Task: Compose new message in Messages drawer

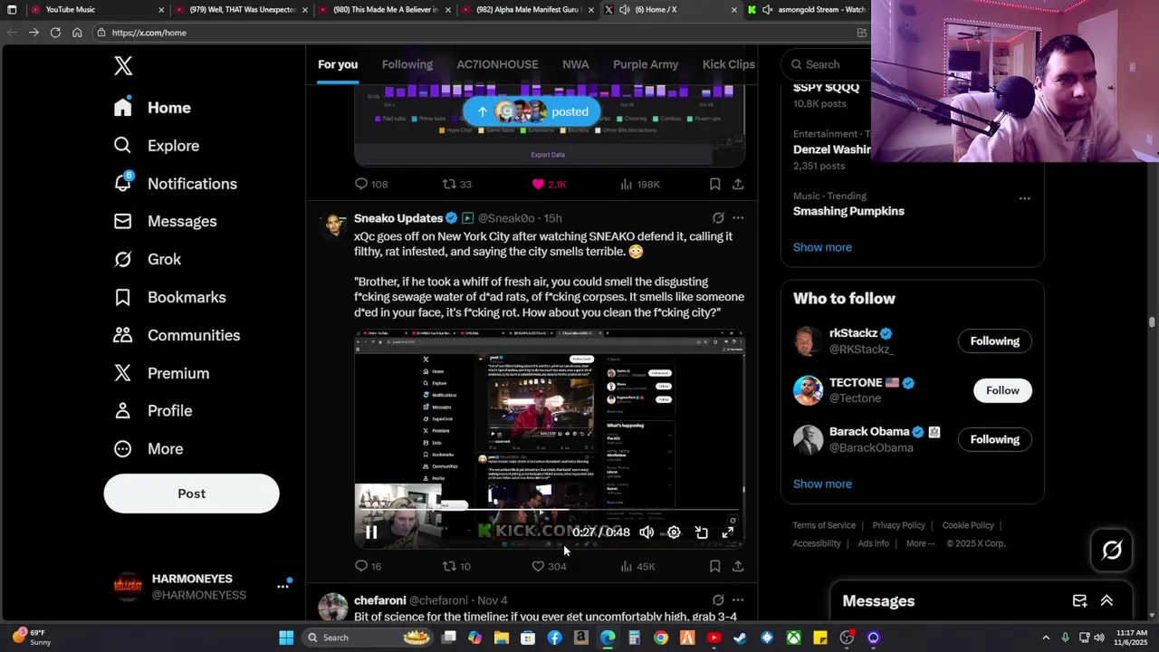Action: point(1079,601)
